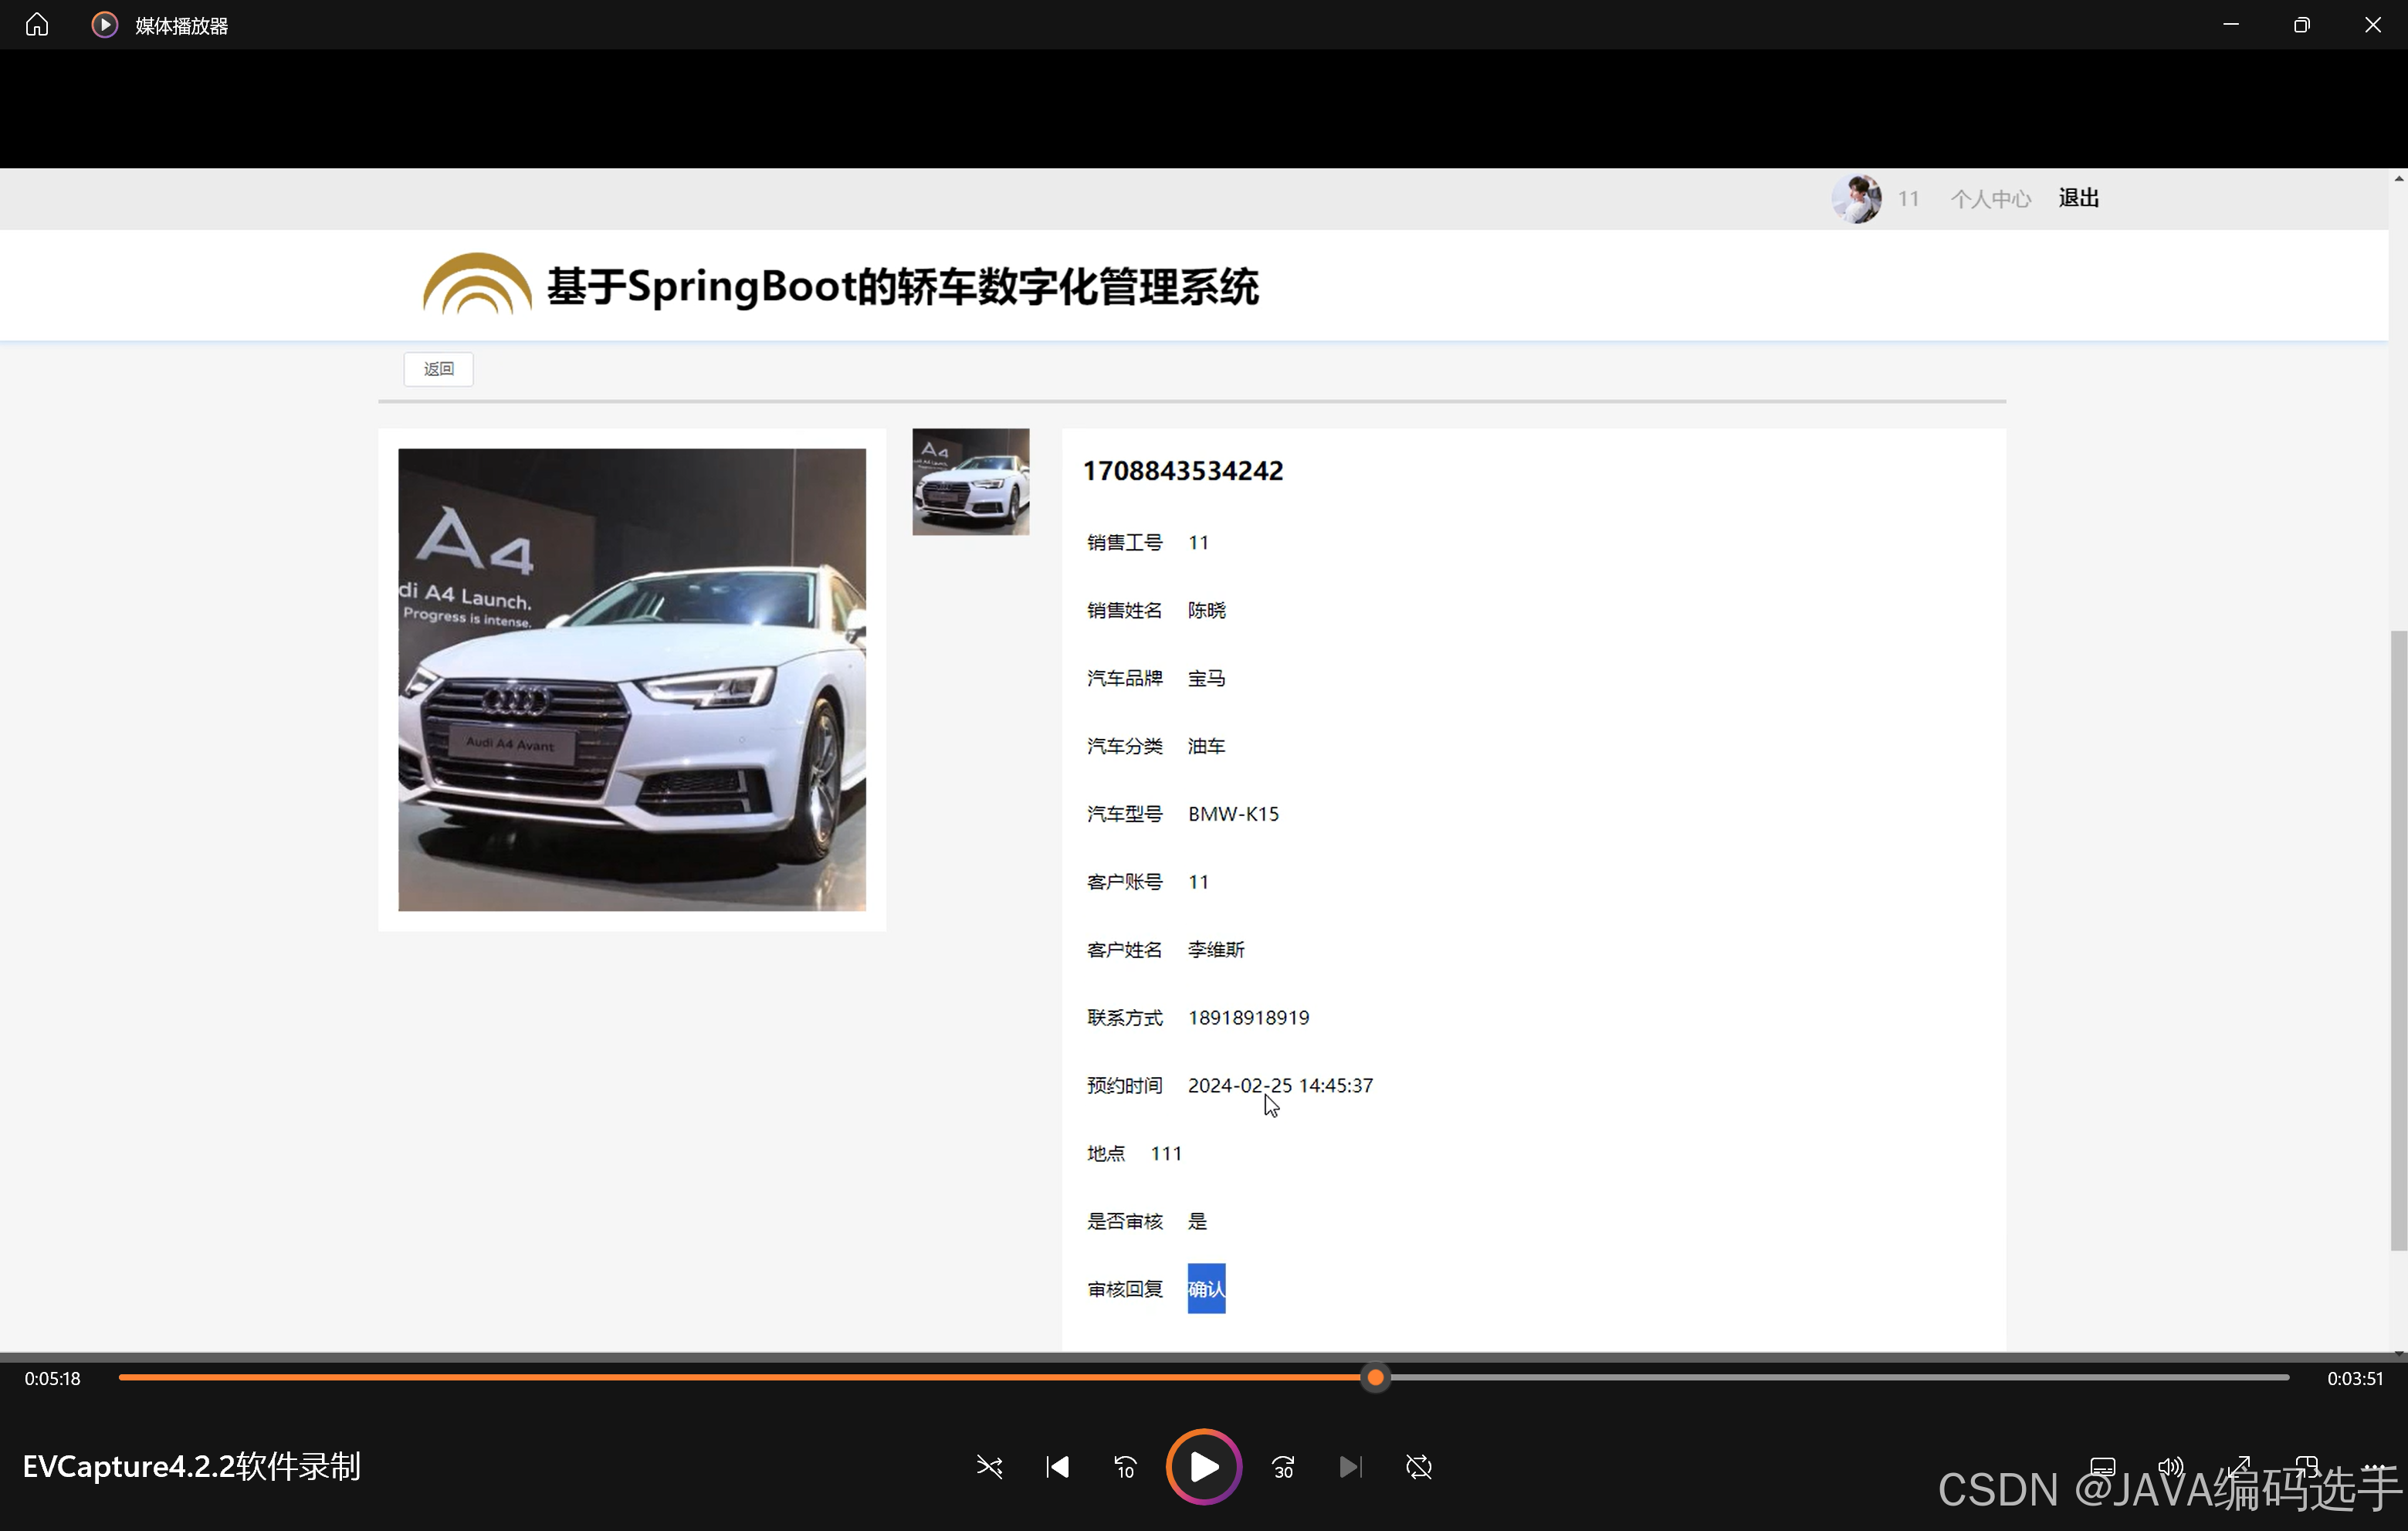This screenshot has width=2408, height=1531.
Task: Select the small Audi A4 thumbnail image
Action: click(969, 481)
